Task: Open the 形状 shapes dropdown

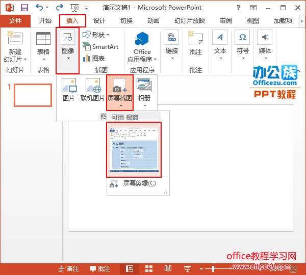Action: [x=96, y=35]
